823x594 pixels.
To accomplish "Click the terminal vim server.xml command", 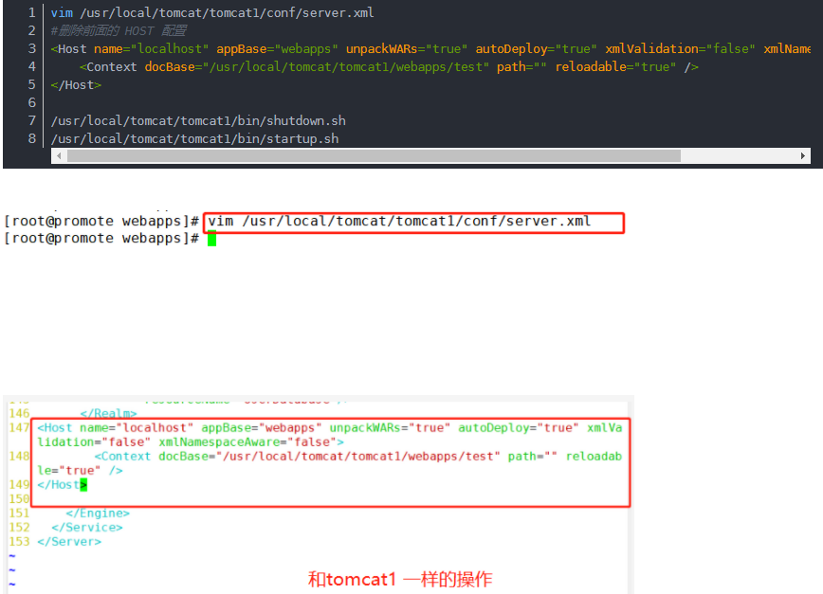I will [x=399, y=222].
